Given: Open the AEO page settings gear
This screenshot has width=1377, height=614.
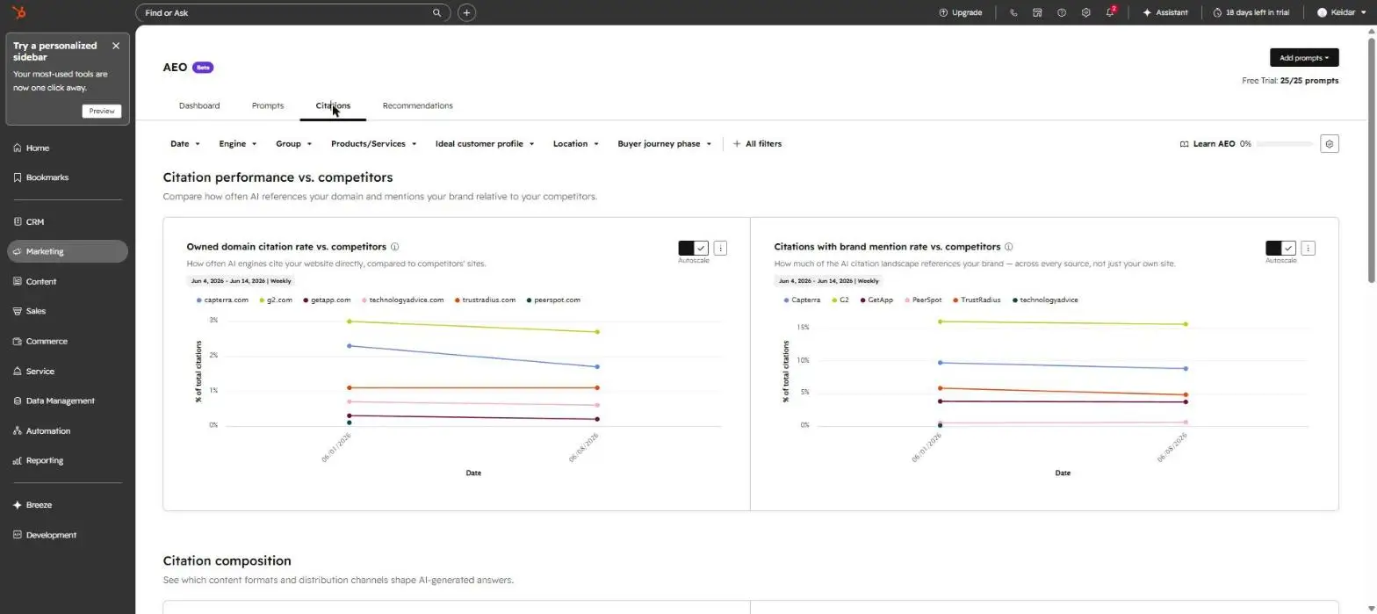Looking at the screenshot, I should click(x=1330, y=144).
